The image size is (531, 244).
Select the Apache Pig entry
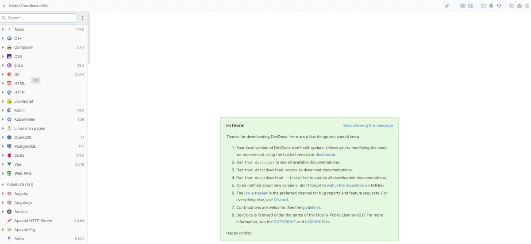pos(43,229)
